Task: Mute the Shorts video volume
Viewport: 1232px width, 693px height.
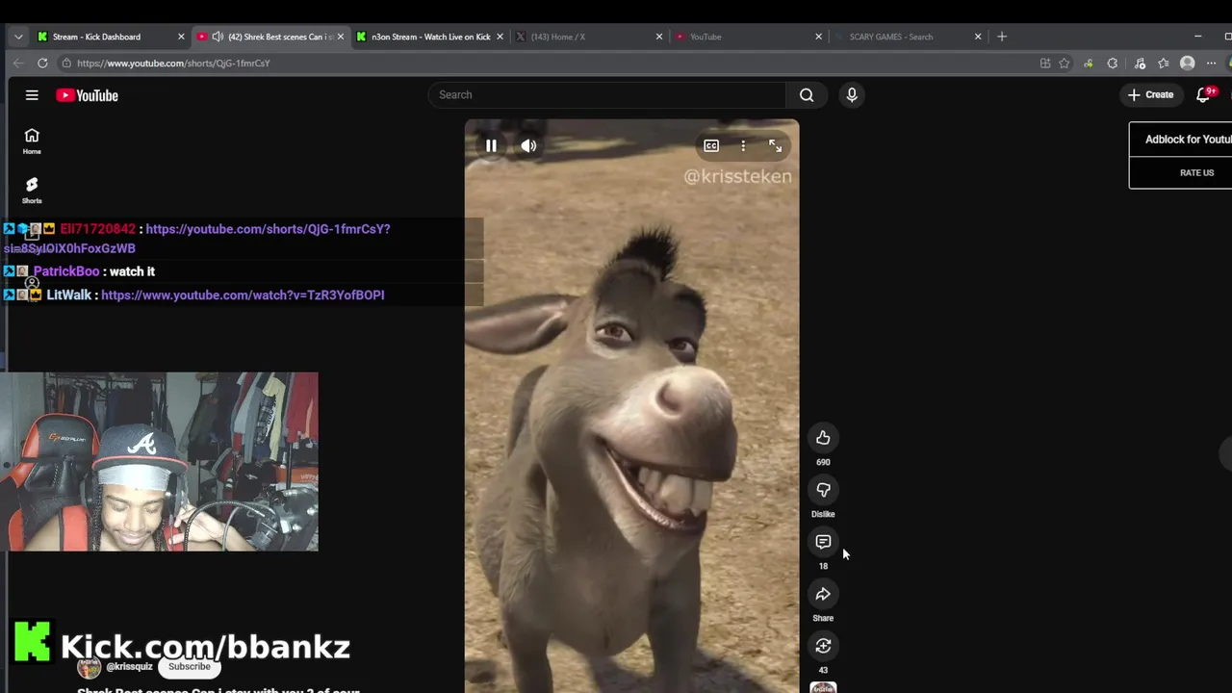Action: (528, 145)
